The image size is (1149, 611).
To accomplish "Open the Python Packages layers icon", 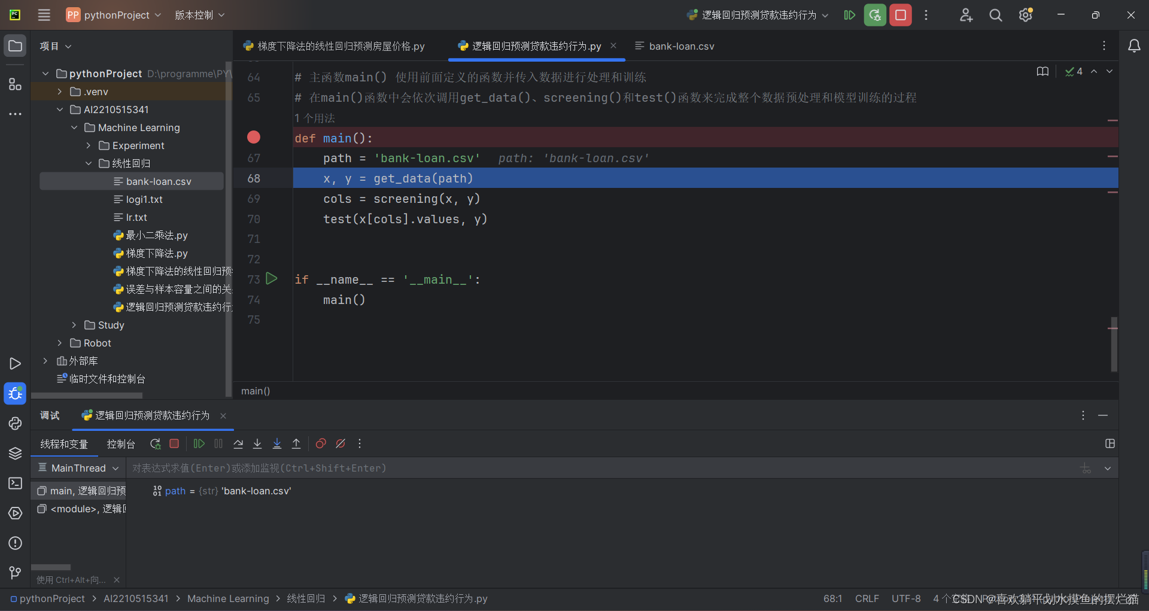I will click(15, 454).
